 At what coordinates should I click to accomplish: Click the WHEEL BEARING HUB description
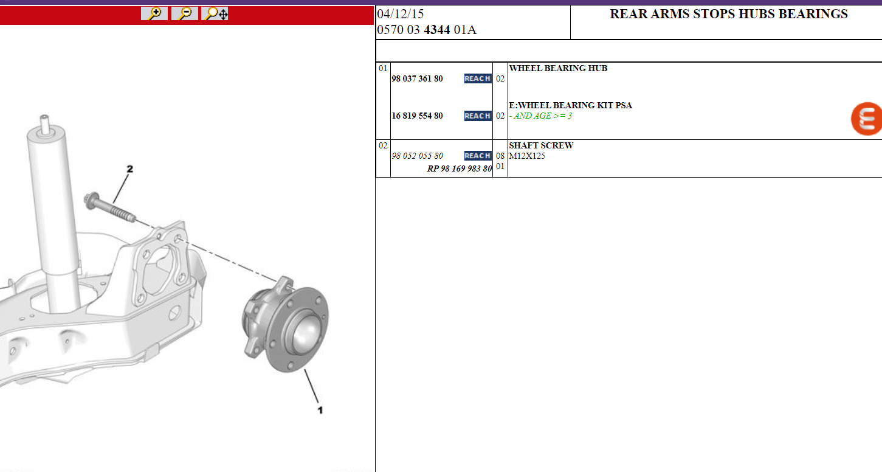point(558,68)
